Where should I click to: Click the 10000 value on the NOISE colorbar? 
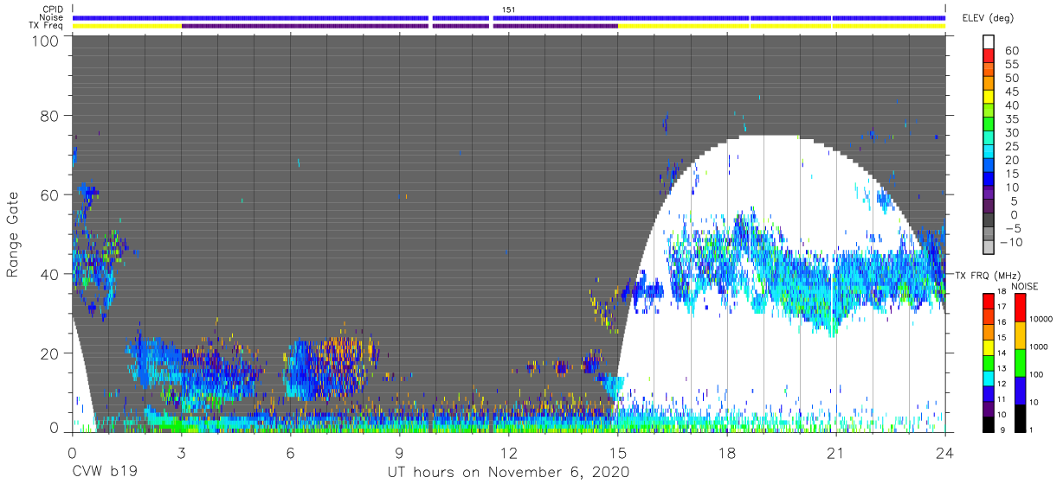[x=1041, y=318]
